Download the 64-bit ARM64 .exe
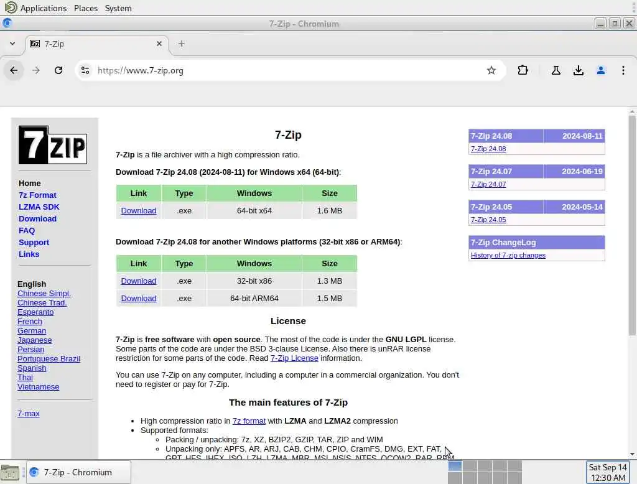 [x=139, y=298]
